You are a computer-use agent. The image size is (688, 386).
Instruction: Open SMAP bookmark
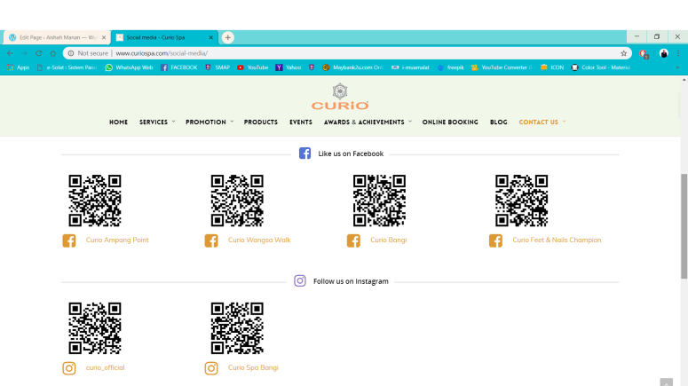(x=217, y=67)
